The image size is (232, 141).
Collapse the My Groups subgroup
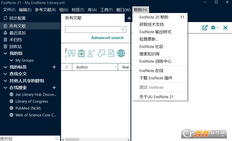(11, 60)
